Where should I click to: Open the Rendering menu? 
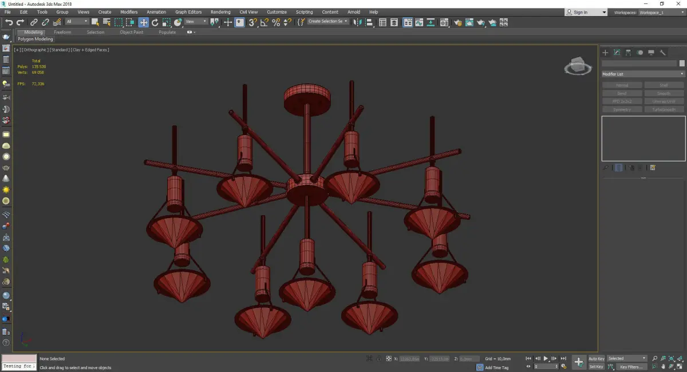(x=220, y=12)
